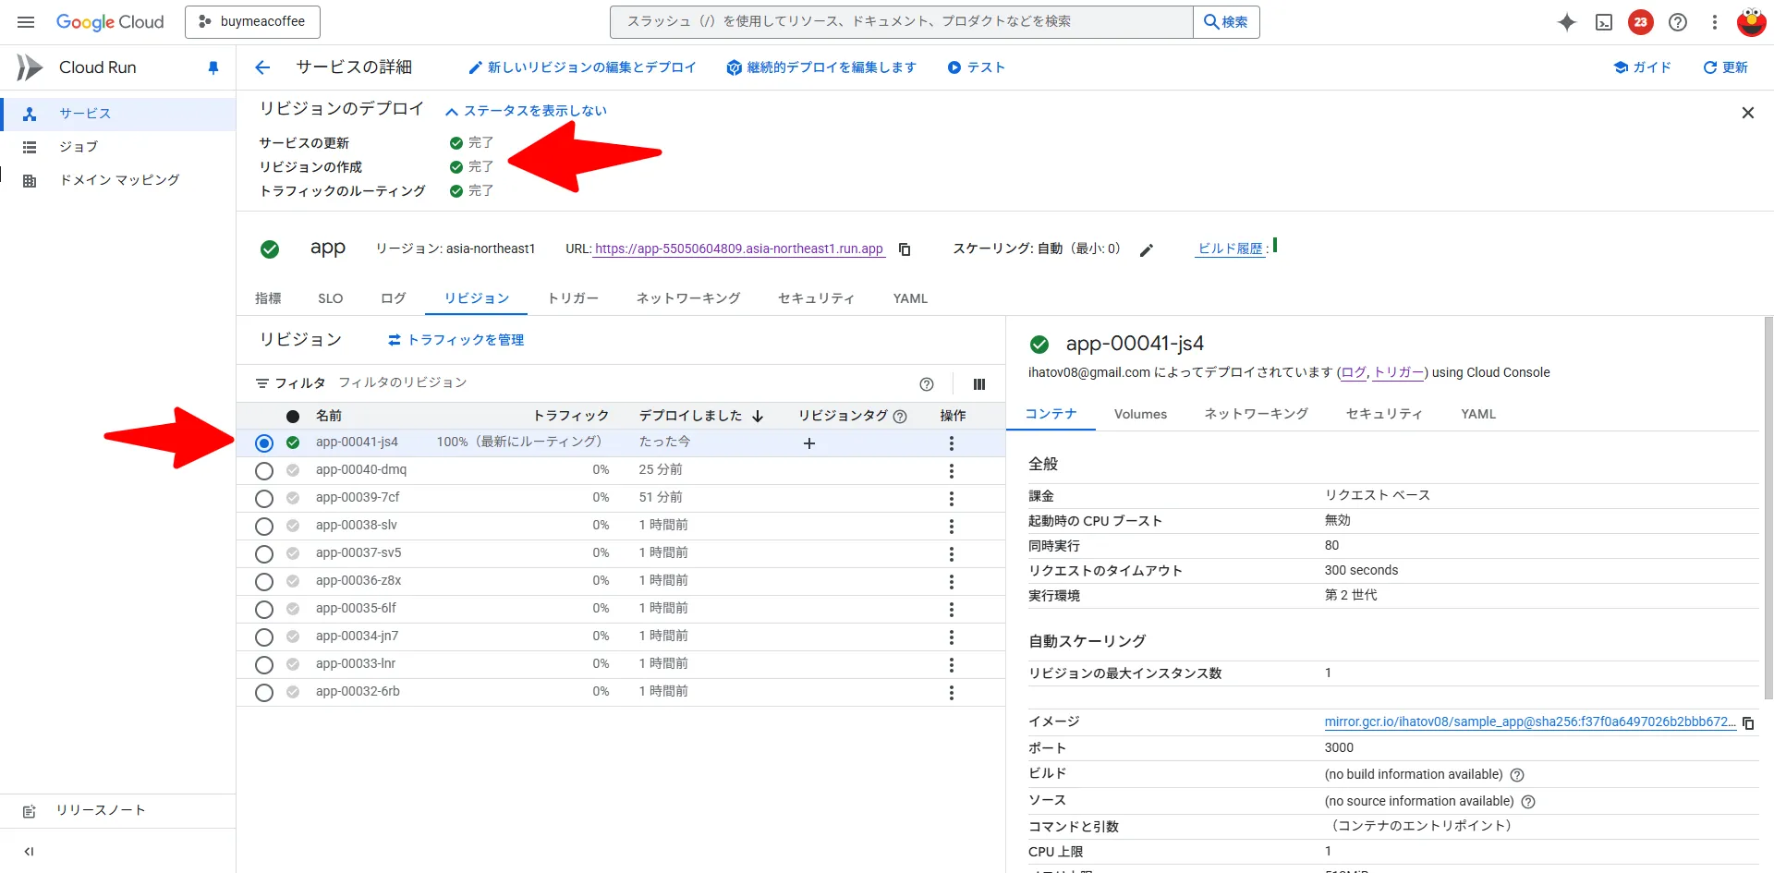
Task: Click the plus icon to add revision tag
Action: coord(808,443)
